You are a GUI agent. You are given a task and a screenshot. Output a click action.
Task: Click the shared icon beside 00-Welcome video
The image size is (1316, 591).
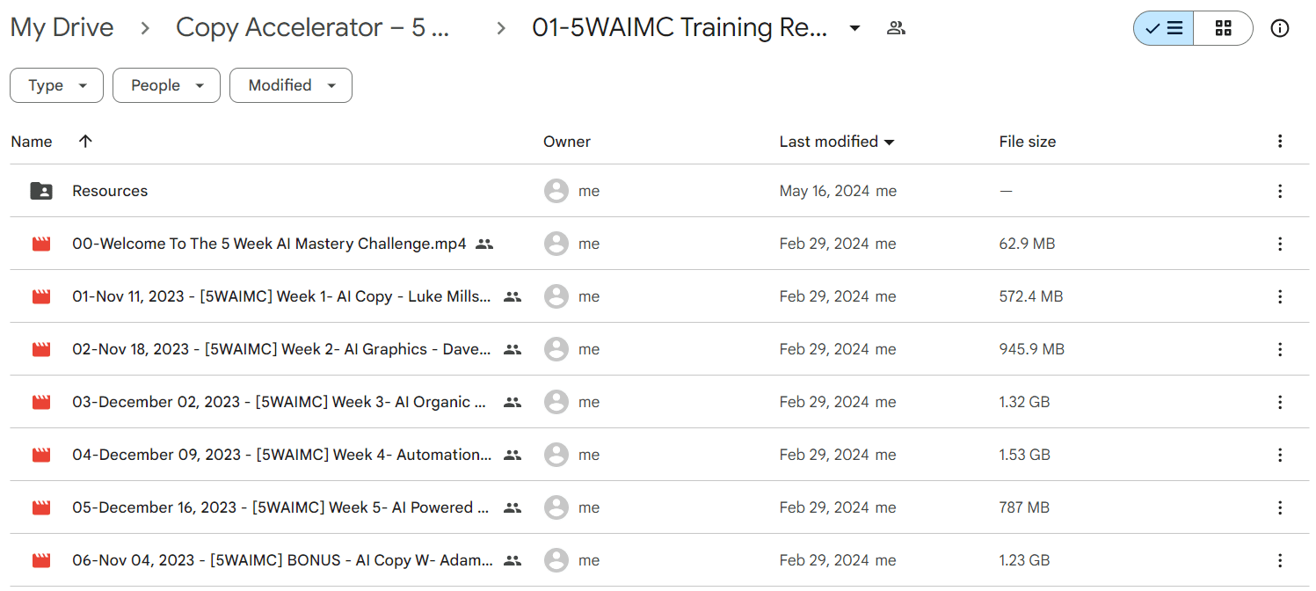[484, 244]
